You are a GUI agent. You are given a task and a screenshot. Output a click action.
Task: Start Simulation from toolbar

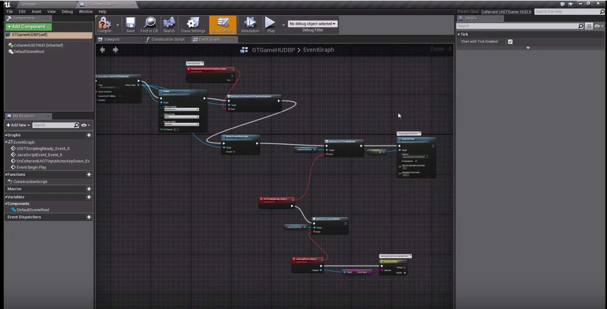(250, 25)
